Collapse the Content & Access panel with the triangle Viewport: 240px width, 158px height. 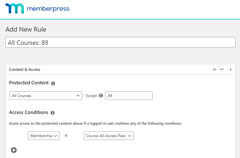[230, 69]
